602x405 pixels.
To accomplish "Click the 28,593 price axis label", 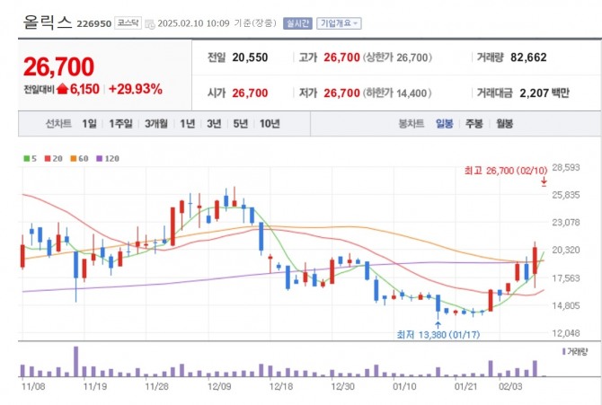I will pos(566,167).
